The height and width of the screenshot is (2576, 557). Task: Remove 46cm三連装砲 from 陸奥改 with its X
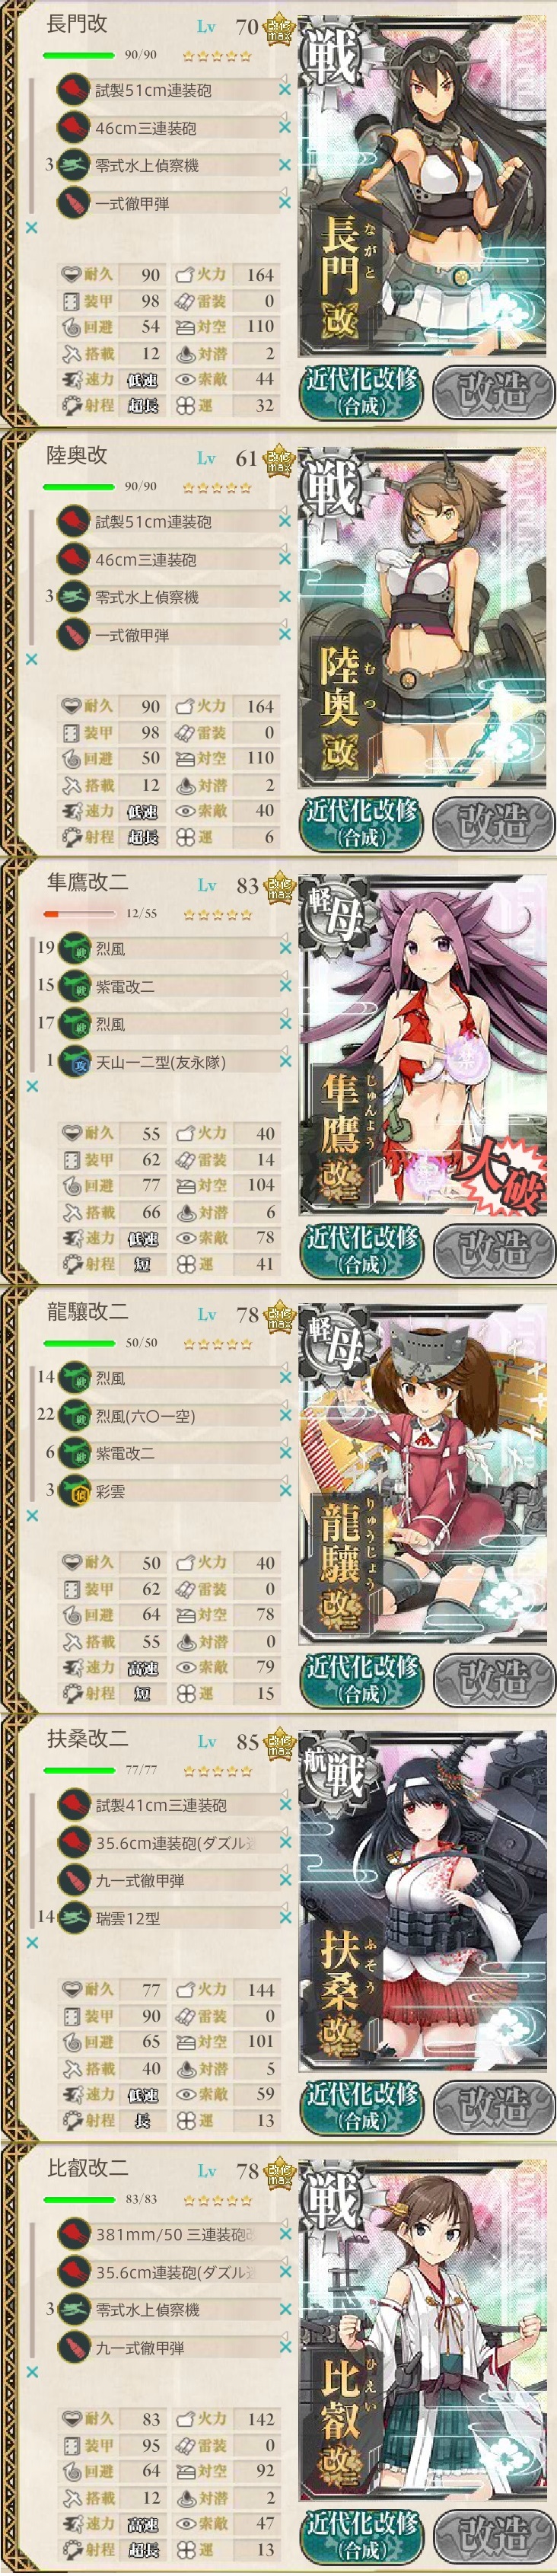(x=285, y=559)
